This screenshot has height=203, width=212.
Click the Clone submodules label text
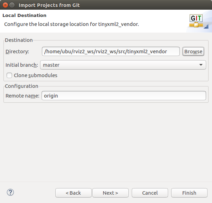click(35, 75)
